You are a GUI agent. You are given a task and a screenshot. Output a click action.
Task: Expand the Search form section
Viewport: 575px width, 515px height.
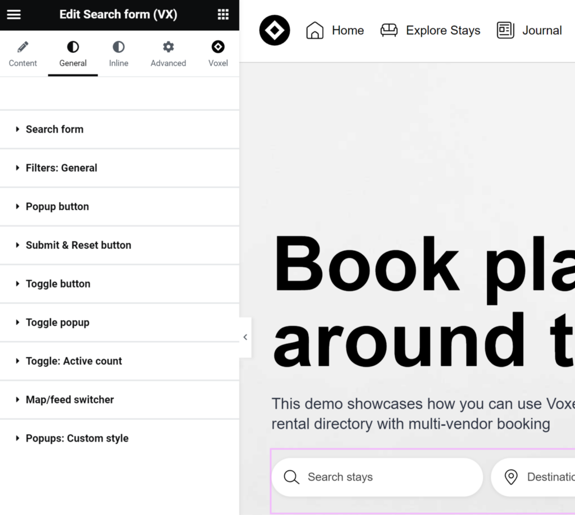54,129
